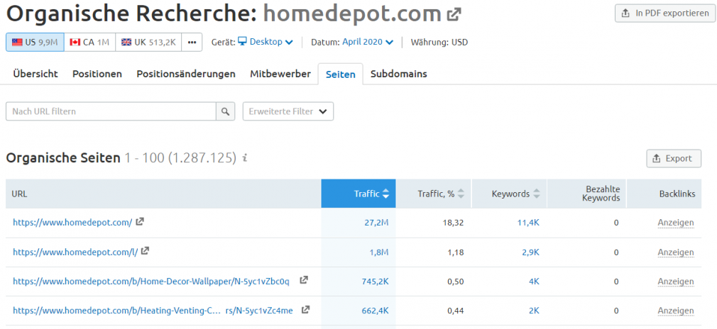Open info icon next to Organische Seiten
This screenshot has width=717, height=329.
[245, 158]
